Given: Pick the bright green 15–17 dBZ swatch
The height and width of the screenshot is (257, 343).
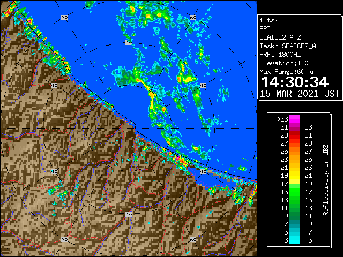Looking at the screenshot, I should (x=295, y=192).
